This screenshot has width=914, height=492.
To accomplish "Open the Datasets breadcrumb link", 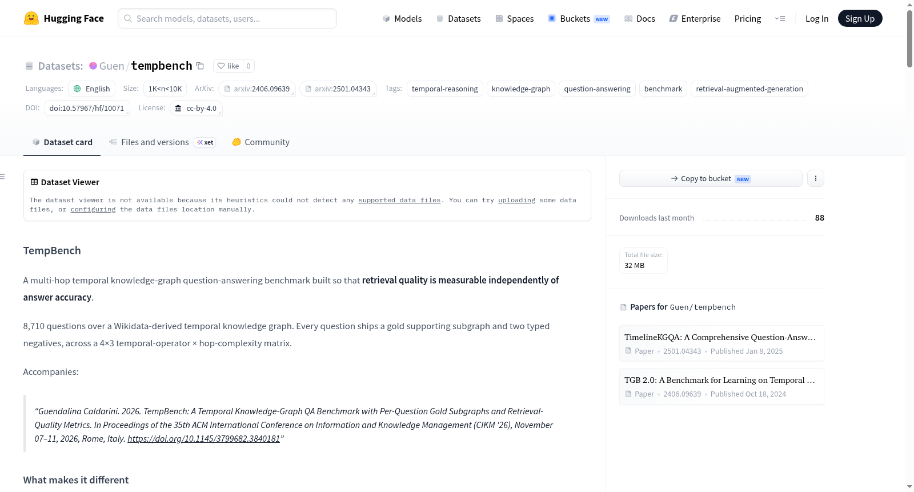I will pyautogui.click(x=61, y=66).
